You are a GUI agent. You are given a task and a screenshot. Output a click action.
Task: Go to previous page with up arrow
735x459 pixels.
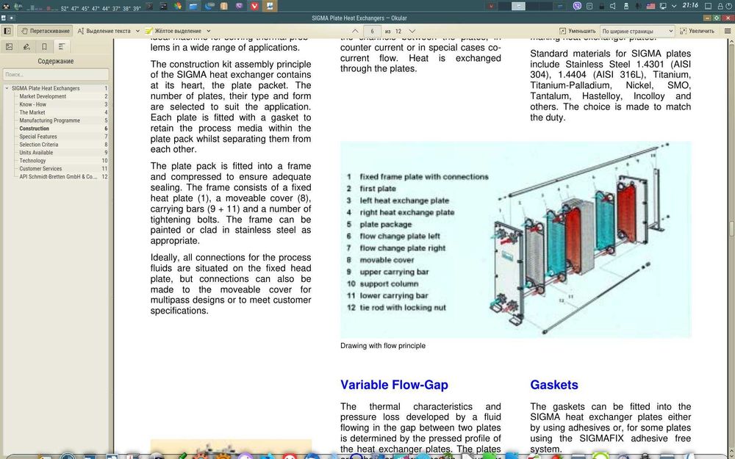pyautogui.click(x=355, y=31)
